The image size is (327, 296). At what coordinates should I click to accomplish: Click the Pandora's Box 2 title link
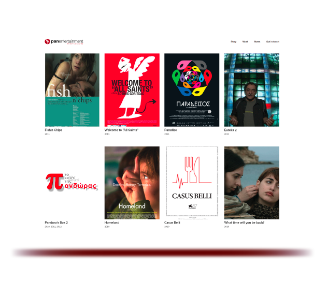56,223
